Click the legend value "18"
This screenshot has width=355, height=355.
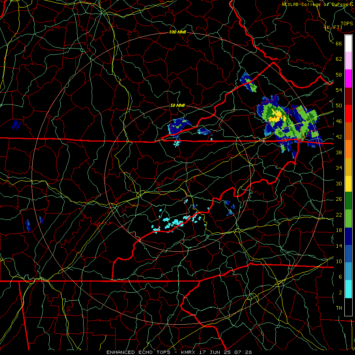[x=339, y=230]
